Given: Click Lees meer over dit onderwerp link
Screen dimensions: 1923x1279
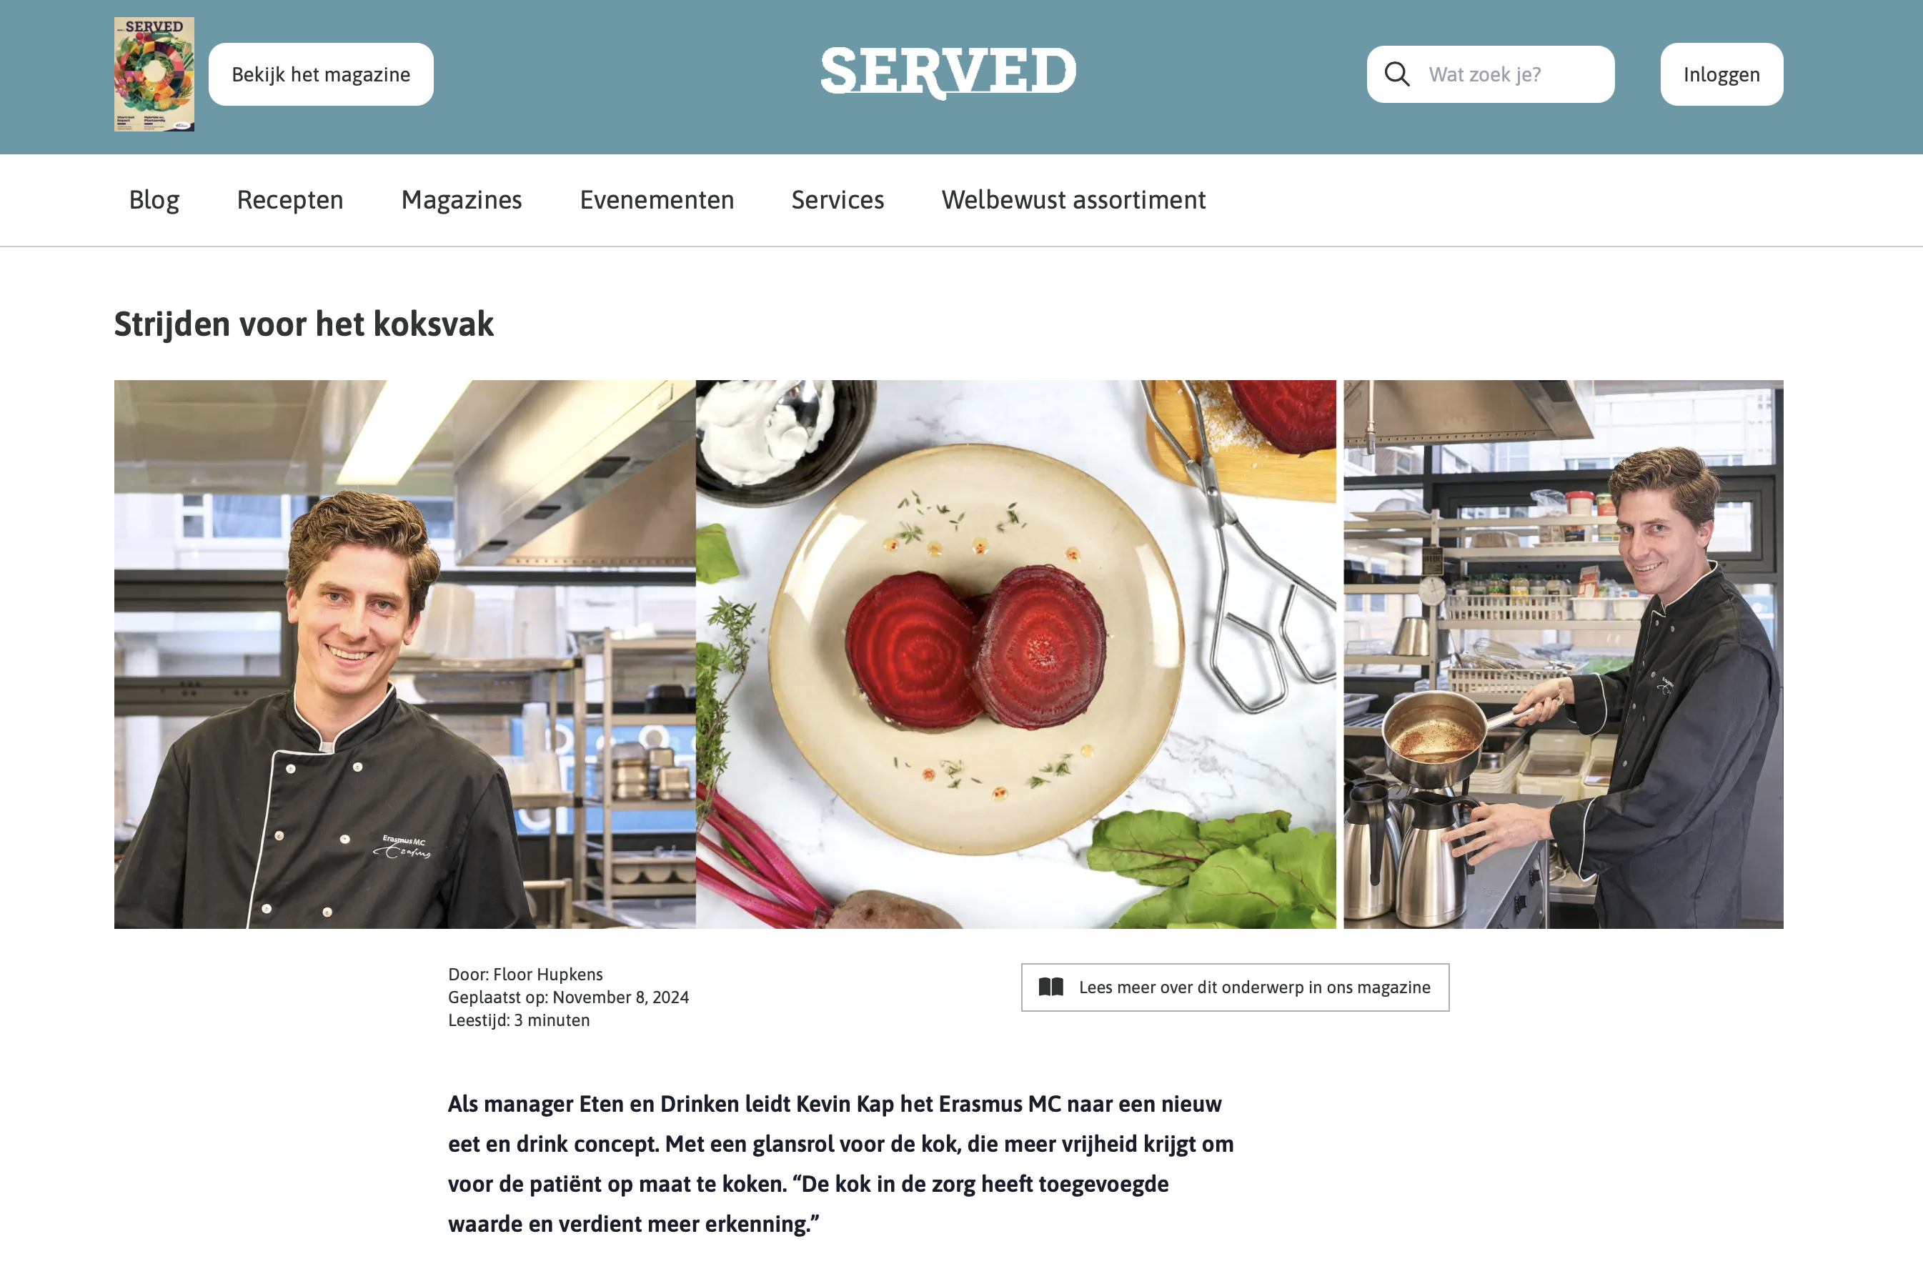Looking at the screenshot, I should tap(1235, 987).
